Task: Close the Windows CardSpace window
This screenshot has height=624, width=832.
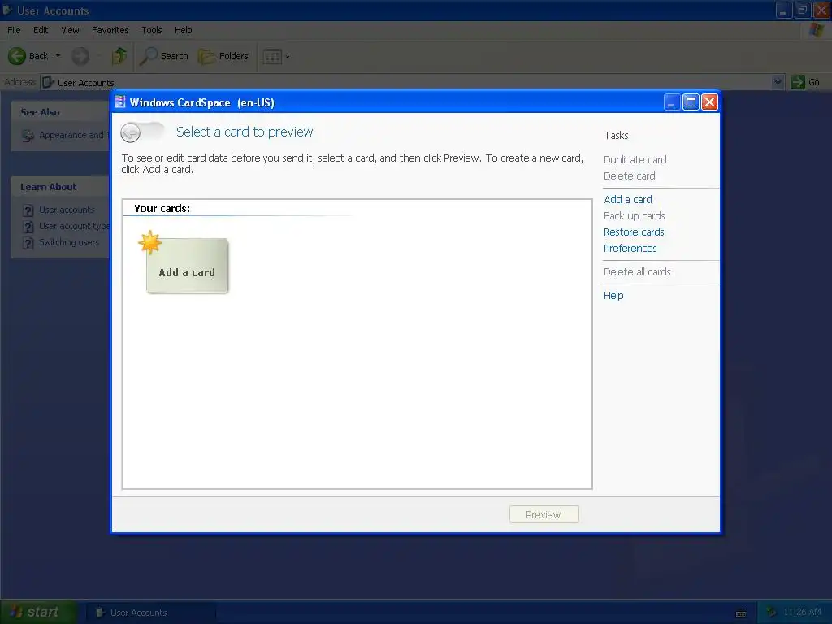Action: (709, 102)
